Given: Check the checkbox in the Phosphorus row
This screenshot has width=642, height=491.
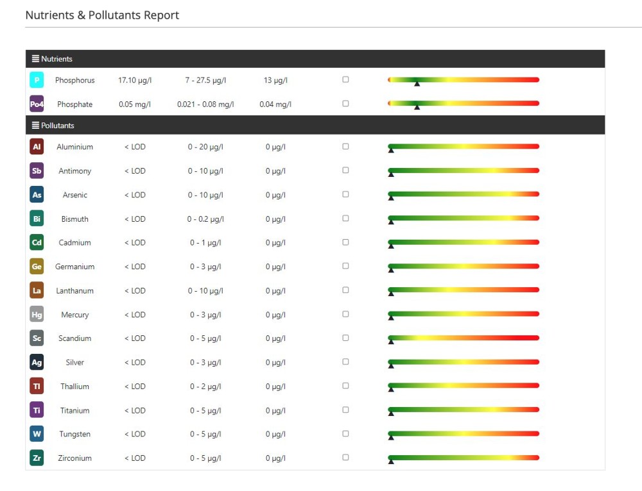Looking at the screenshot, I should 345,79.
